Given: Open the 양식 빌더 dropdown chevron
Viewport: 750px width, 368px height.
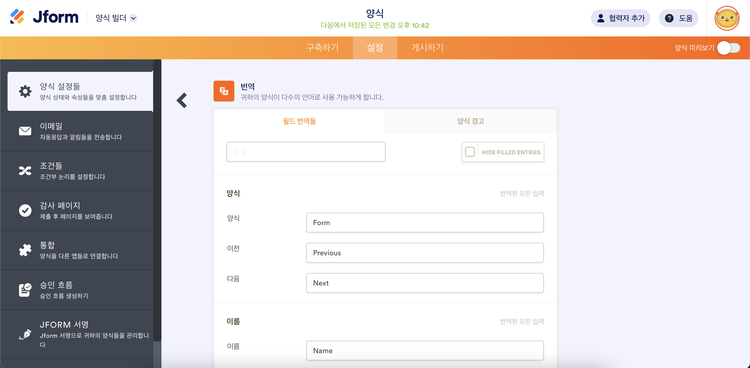Looking at the screenshot, I should tap(133, 18).
